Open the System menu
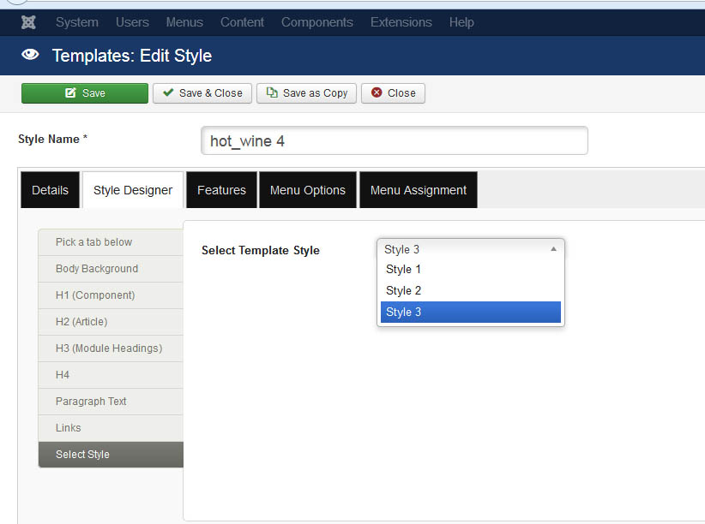705x524 pixels. point(77,22)
